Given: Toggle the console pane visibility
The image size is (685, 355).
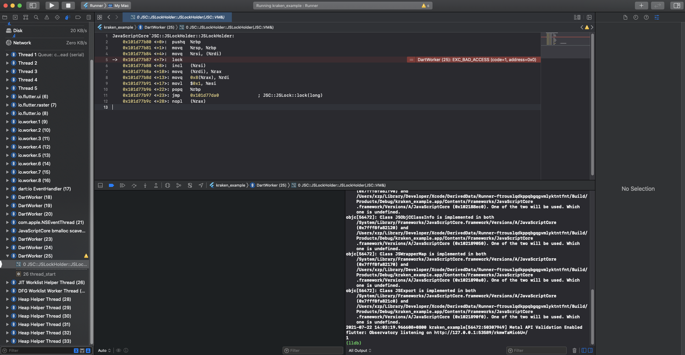Looking at the screenshot, I should pos(590,350).
